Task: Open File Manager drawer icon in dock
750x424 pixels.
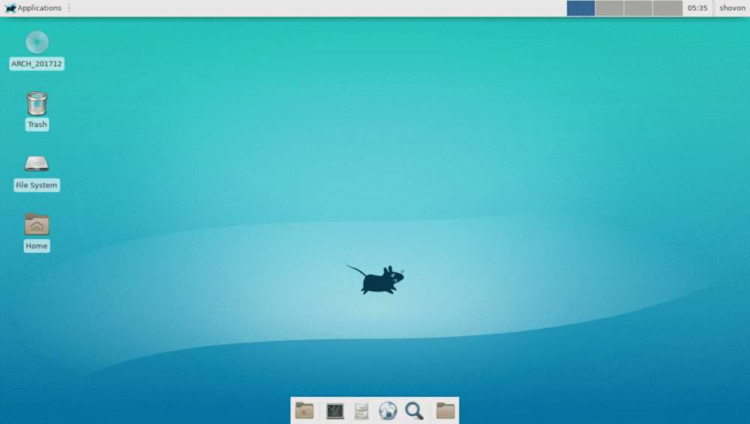Action: 361,410
